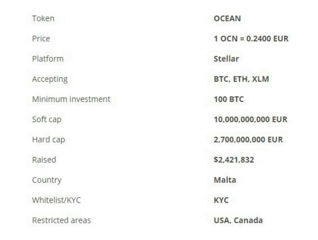Click the Token label
The width and height of the screenshot is (318, 240).
[43, 19]
